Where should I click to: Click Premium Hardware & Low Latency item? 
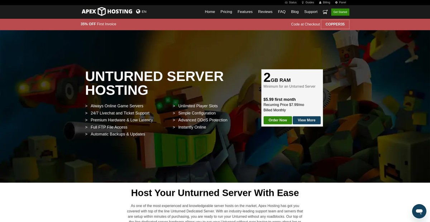[x=122, y=120]
